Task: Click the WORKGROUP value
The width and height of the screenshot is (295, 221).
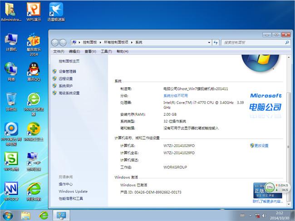Action: 175,167
